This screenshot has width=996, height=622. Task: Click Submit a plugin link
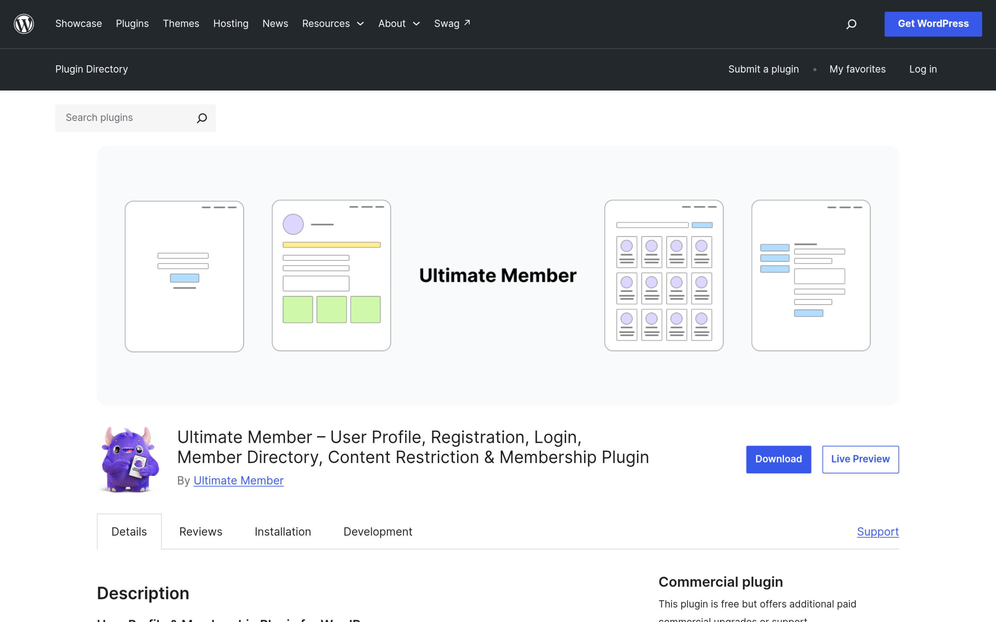pos(763,69)
